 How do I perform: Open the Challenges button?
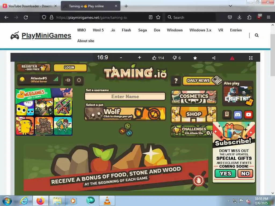click(x=192, y=131)
